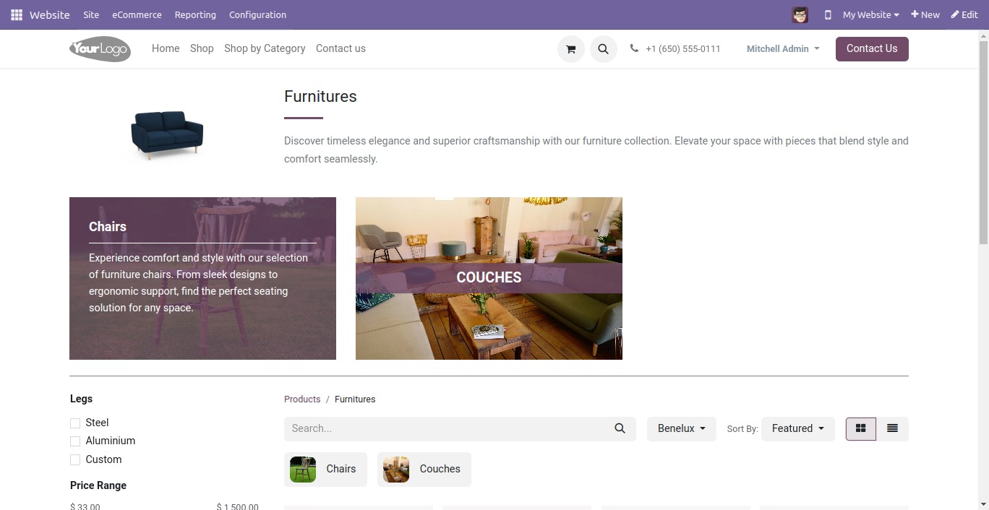Click the Products breadcrumb link
Viewport: 989px width, 510px height.
(x=302, y=399)
